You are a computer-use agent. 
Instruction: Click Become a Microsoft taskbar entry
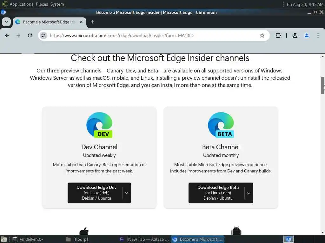[x=197, y=239]
